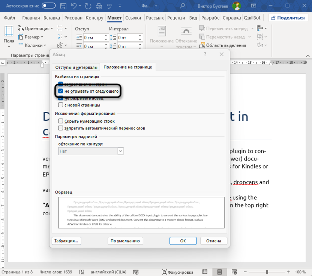Screen dimensions: 312x276
Task: Open the search magnifier in the title bar
Action: tap(182, 6)
